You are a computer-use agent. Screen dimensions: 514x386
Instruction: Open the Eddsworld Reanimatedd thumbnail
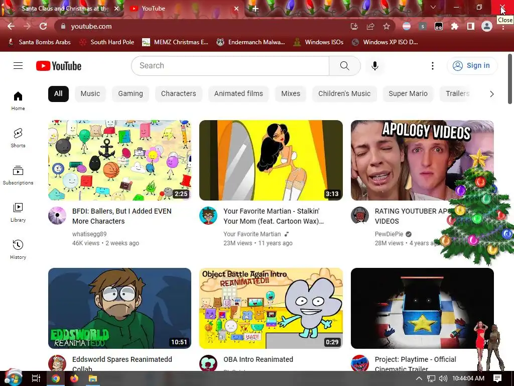coord(119,308)
